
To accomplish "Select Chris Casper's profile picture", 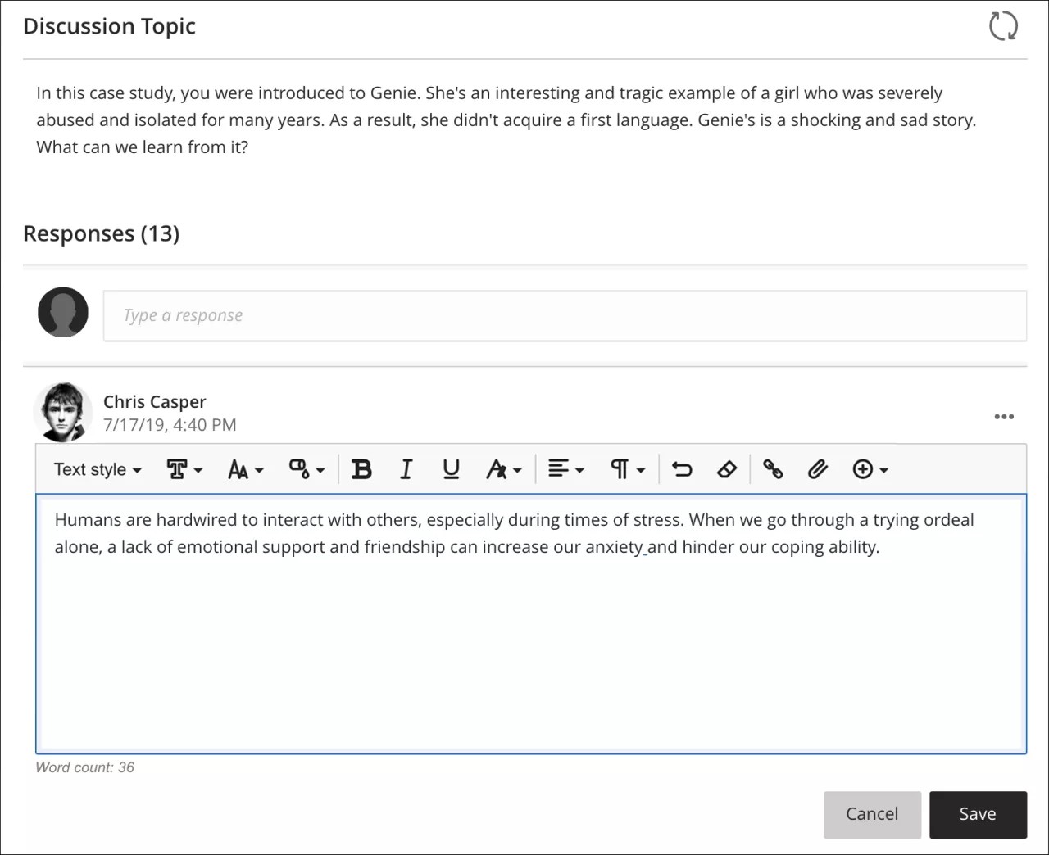I will pos(63,411).
